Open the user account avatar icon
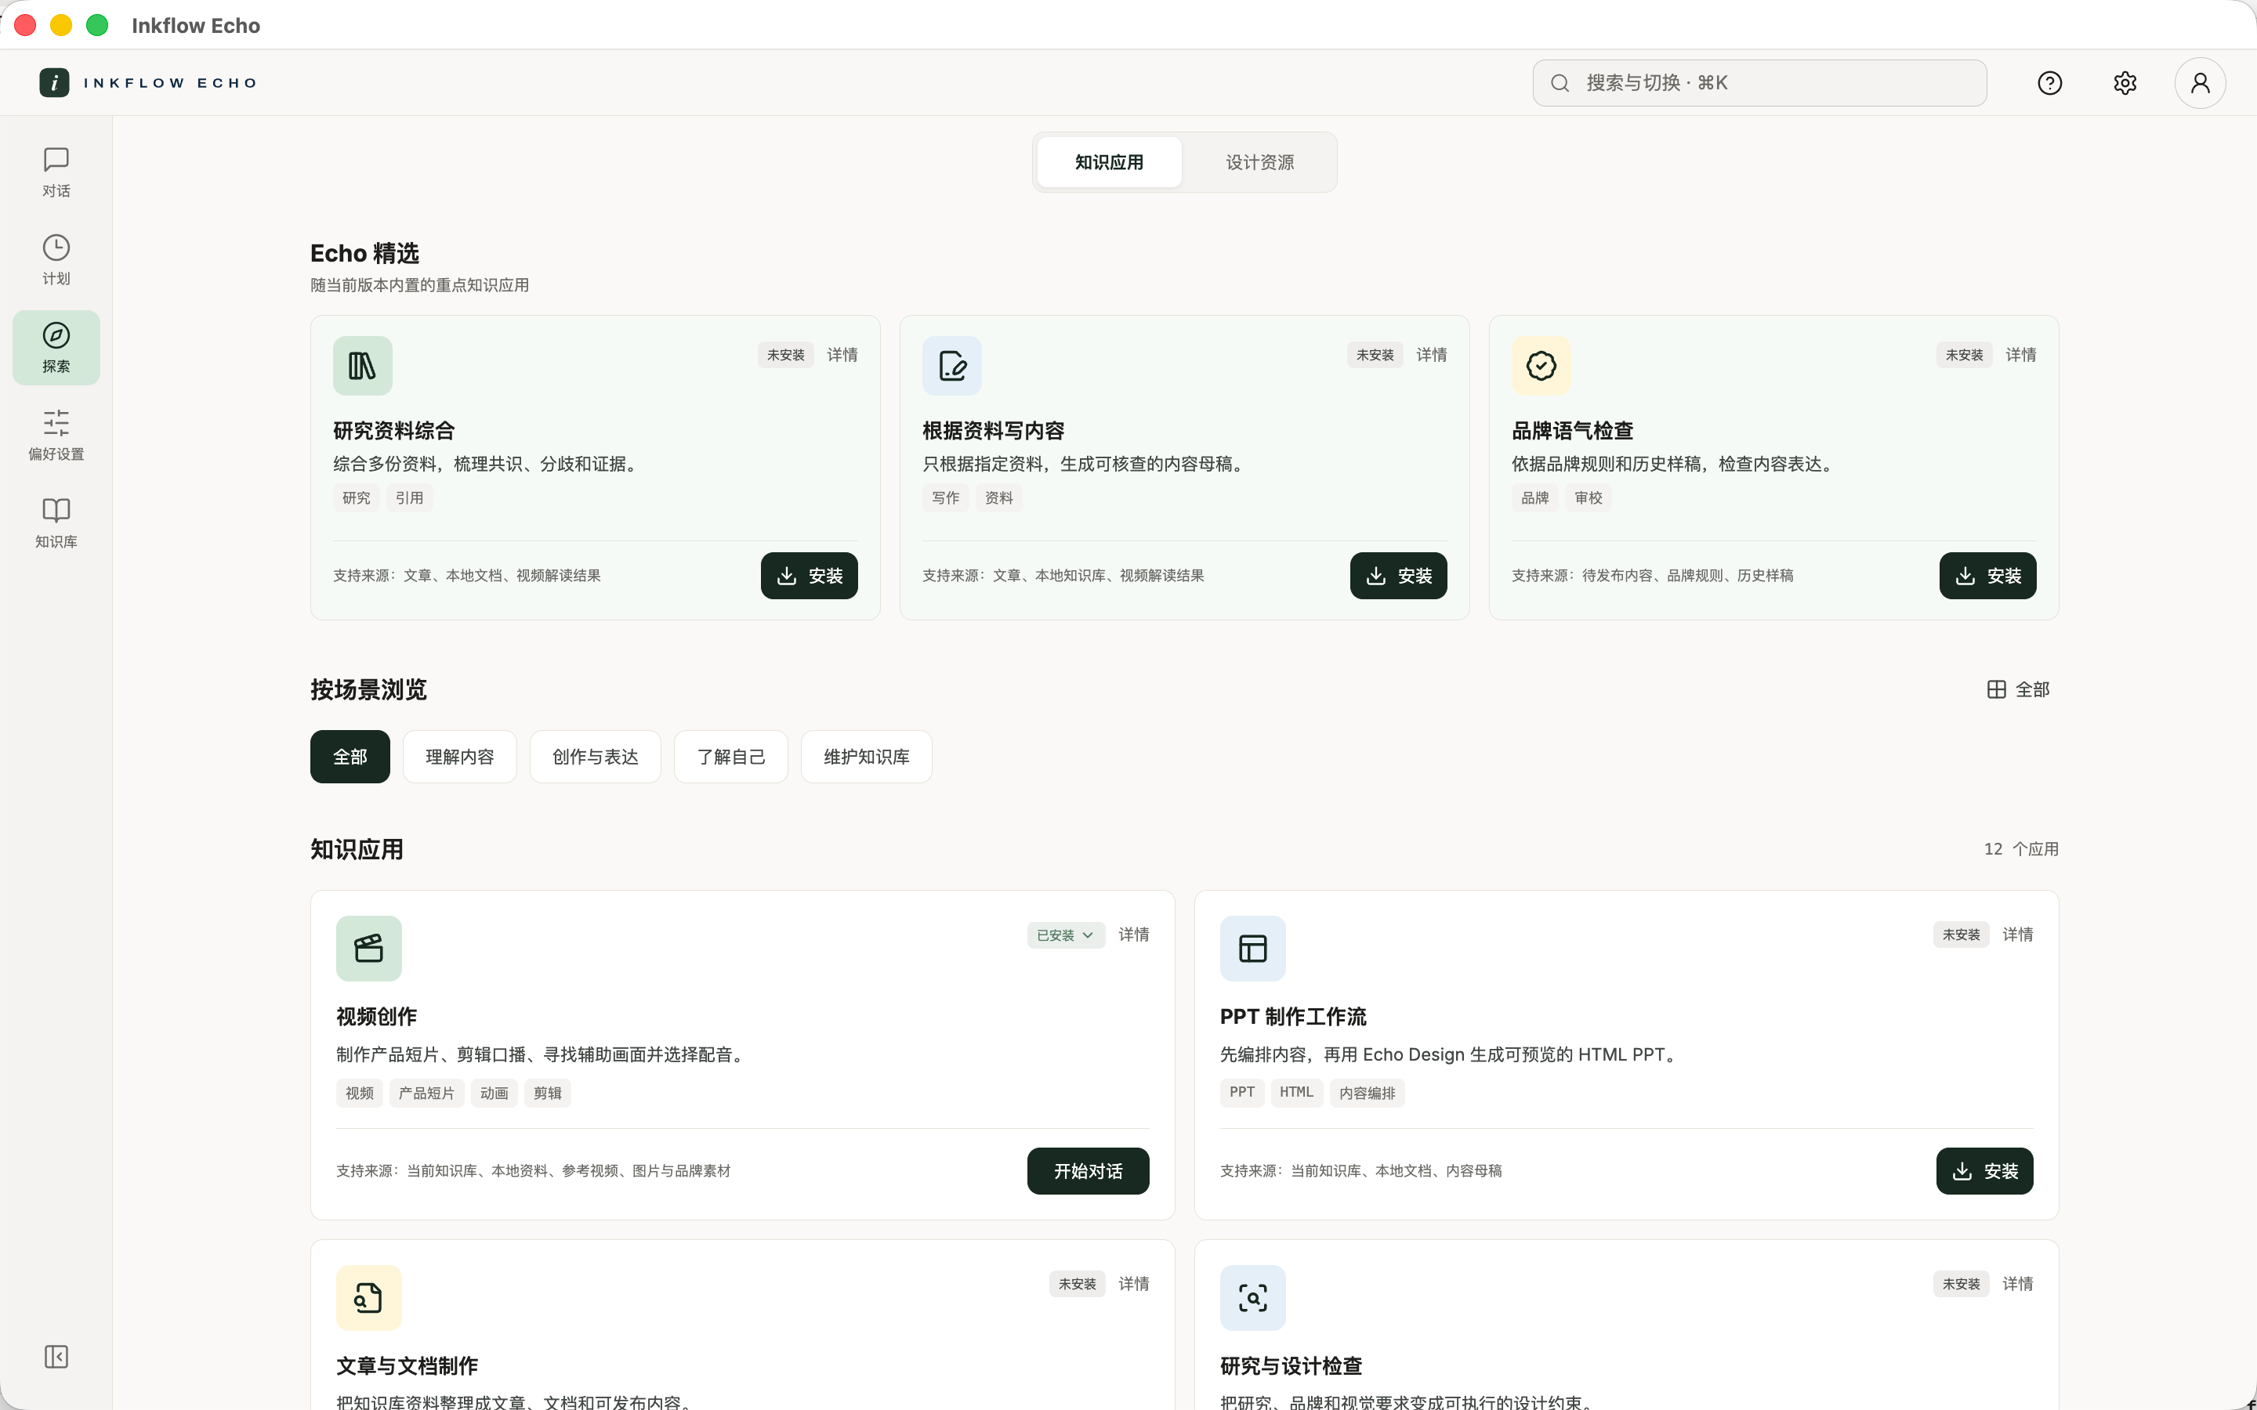The image size is (2257, 1410). [x=2200, y=83]
